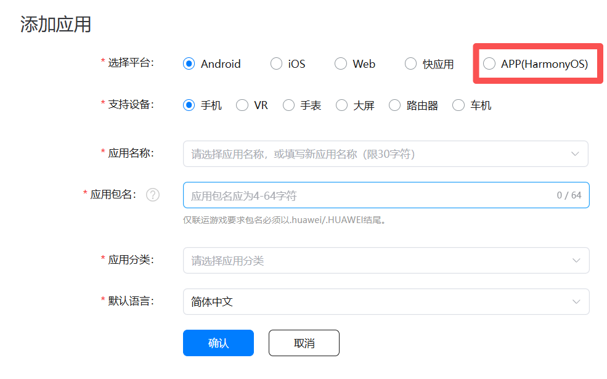Click the blue 确认 button
Viewport: 607px width, 379px height.
(x=218, y=343)
